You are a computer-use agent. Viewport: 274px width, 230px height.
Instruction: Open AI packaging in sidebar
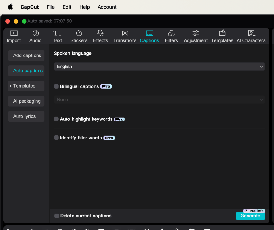point(26,101)
